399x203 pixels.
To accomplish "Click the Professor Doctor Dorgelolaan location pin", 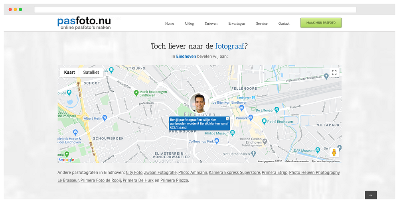I will coord(326,76).
